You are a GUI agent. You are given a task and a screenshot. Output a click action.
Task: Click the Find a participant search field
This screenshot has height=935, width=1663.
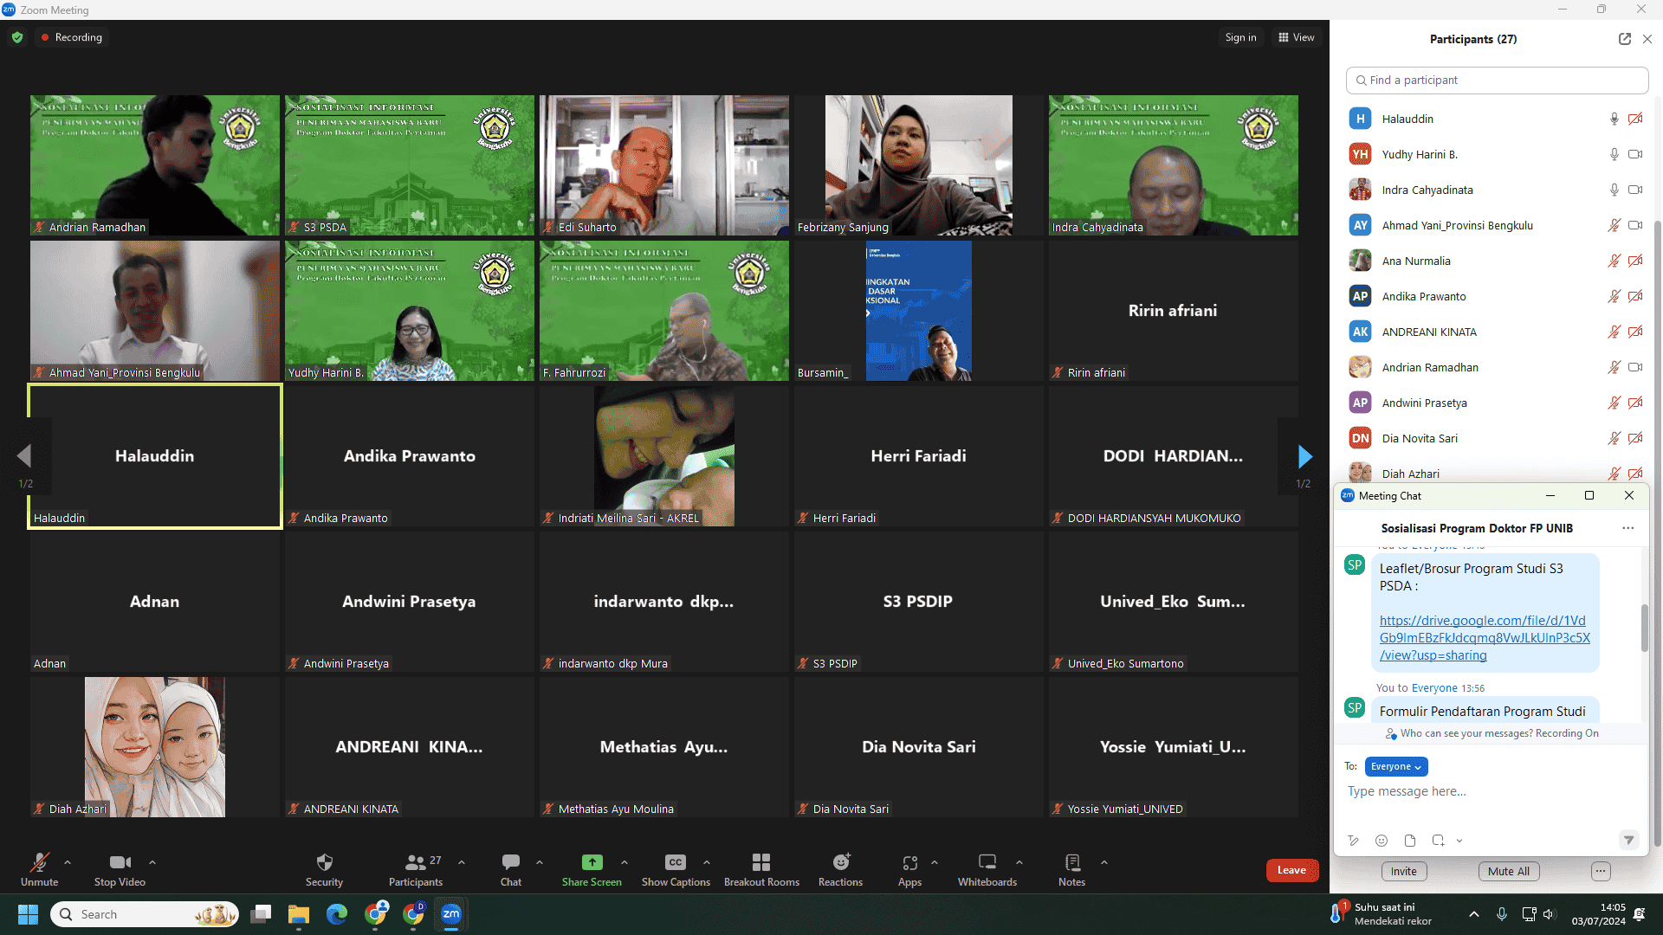(x=1498, y=80)
